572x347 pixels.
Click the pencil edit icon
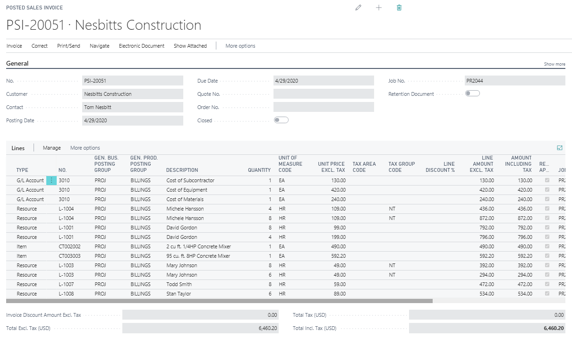click(358, 8)
